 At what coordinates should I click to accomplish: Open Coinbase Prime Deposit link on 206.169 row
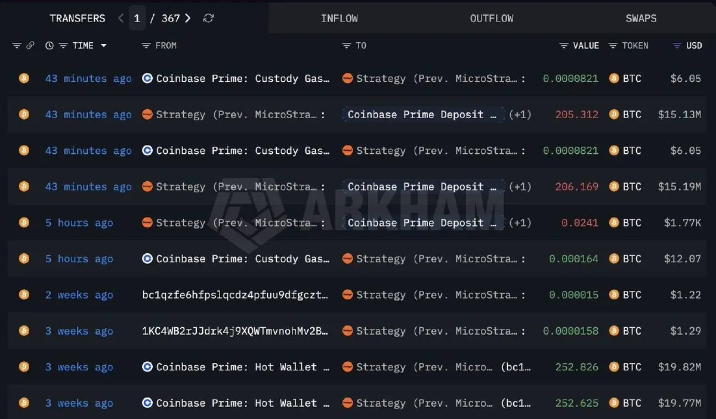[x=423, y=187]
